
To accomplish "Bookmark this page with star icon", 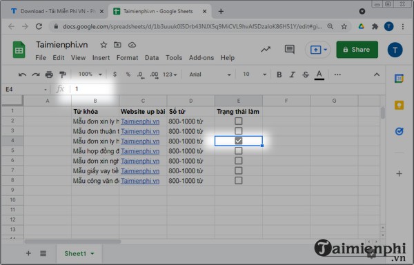I will click(x=344, y=26).
